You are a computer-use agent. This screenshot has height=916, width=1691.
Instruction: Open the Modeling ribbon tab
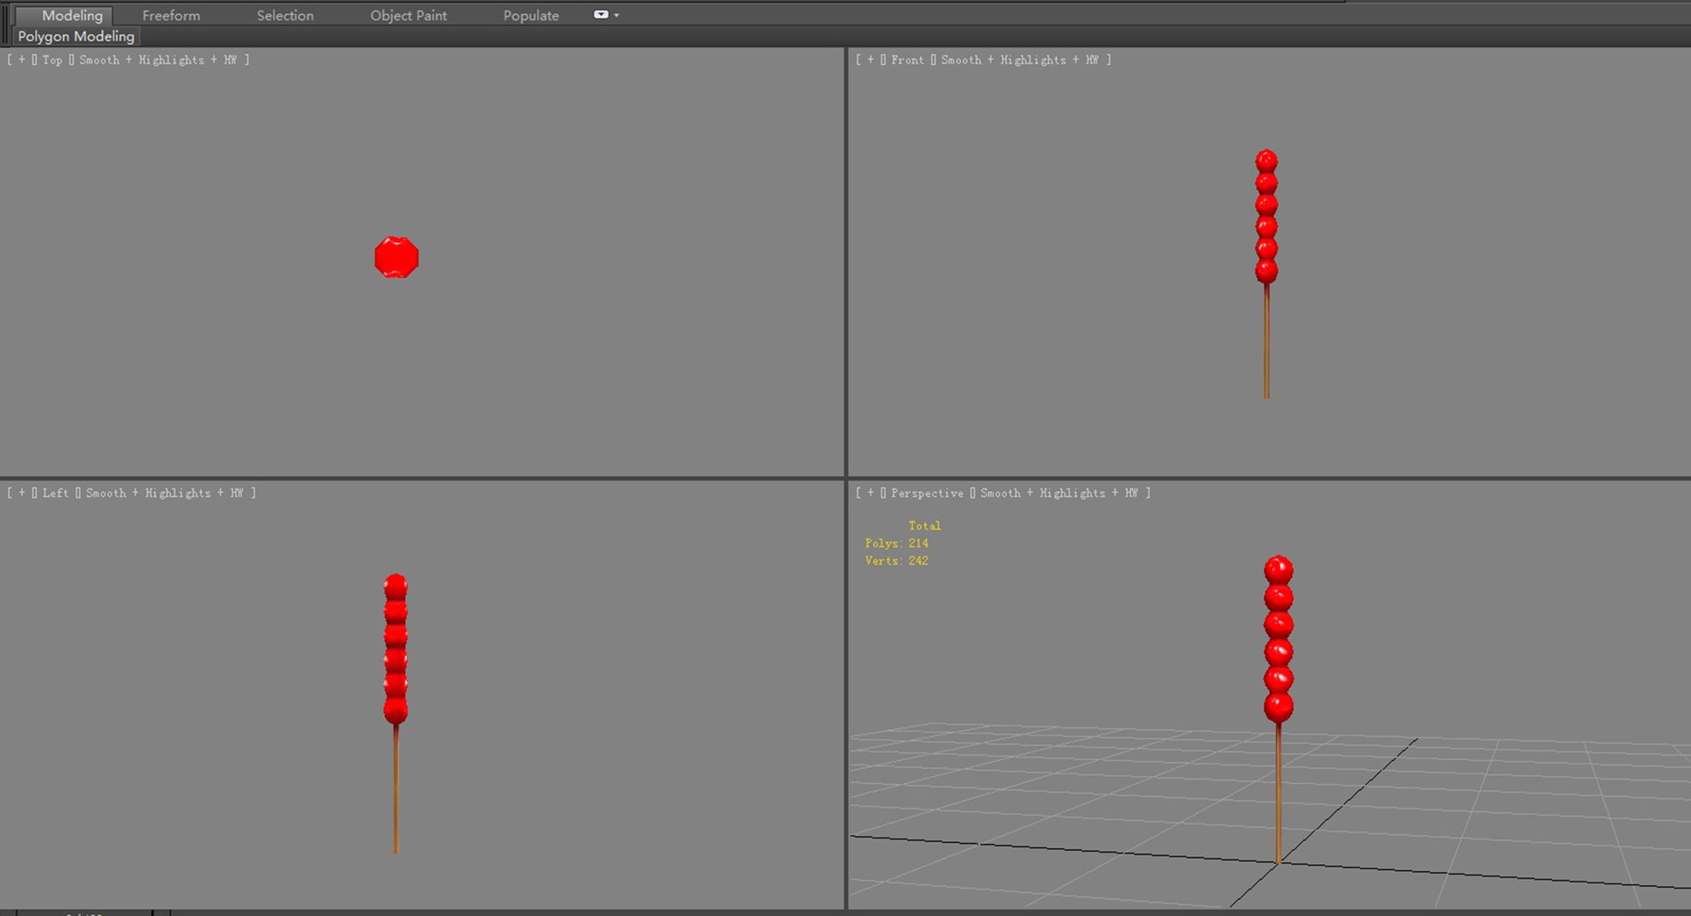tap(72, 15)
